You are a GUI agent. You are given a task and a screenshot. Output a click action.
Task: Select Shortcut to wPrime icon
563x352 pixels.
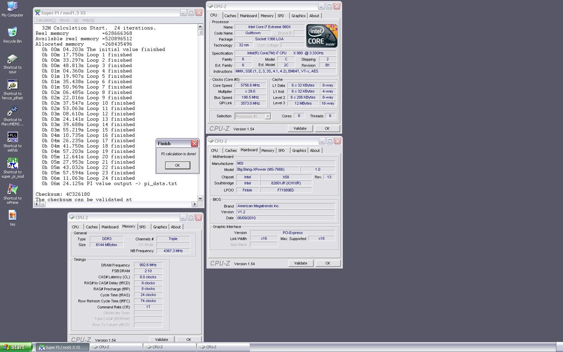[12, 194]
